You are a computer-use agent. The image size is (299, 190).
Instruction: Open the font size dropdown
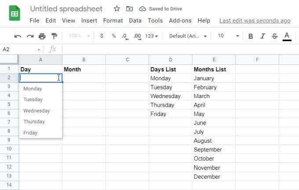[x=228, y=36]
